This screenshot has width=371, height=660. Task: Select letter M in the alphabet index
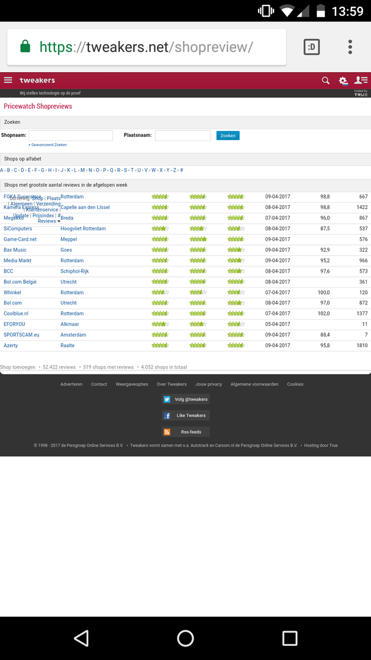click(83, 170)
